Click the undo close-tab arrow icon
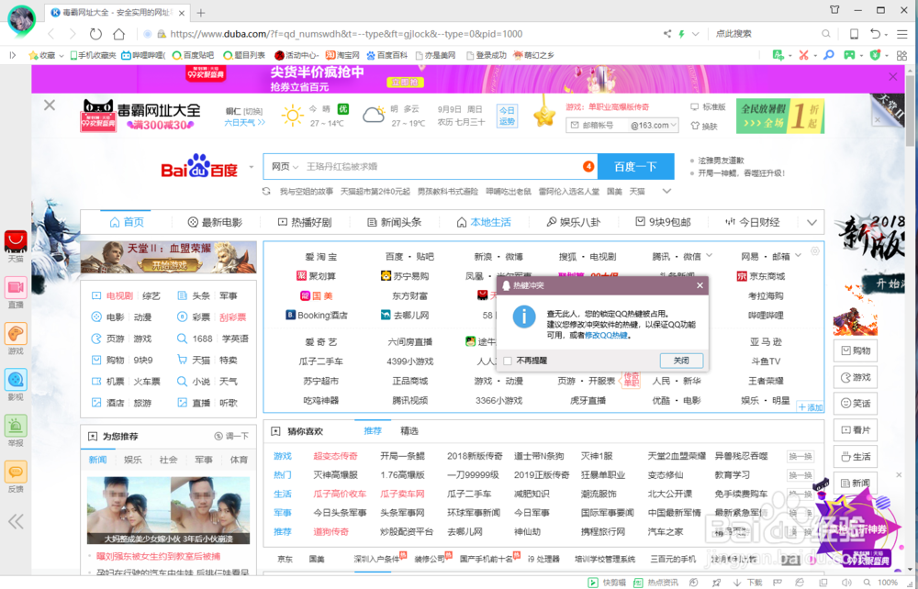 (875, 34)
